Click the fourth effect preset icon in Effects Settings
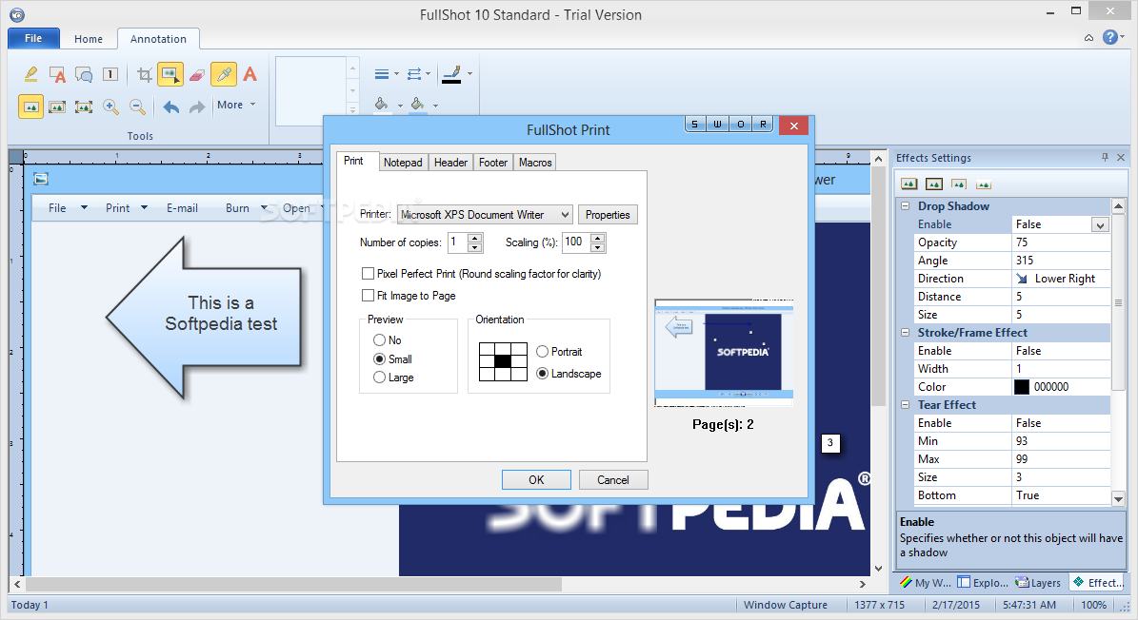1138x620 pixels. click(x=984, y=184)
